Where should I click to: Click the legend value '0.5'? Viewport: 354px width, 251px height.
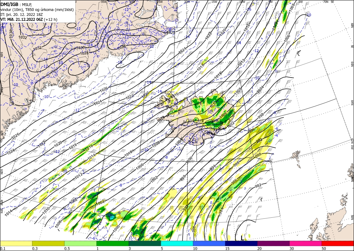pyautogui.click(x=67, y=249)
